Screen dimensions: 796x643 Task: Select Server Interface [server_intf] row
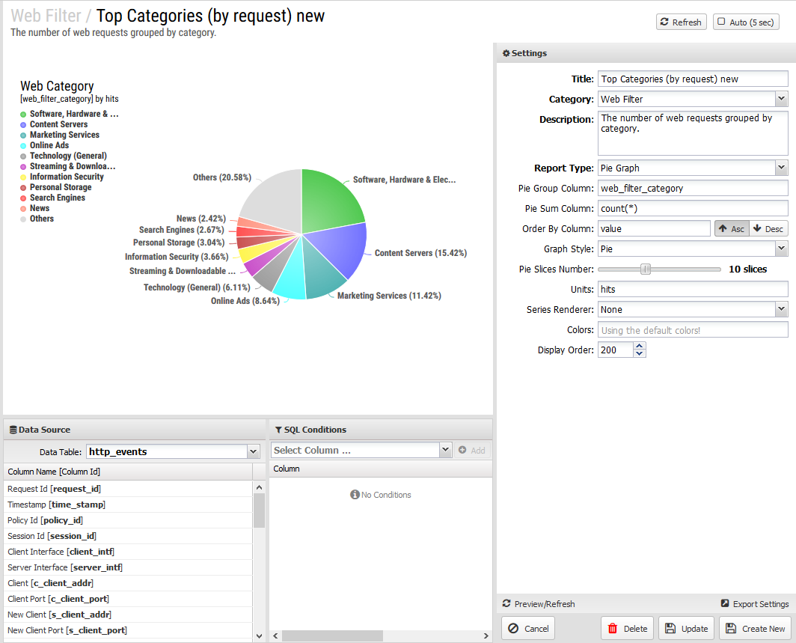(x=128, y=567)
